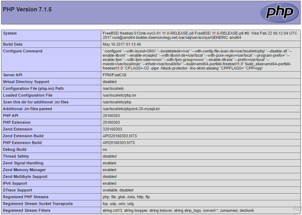Select the 'no' Debug Build value
Viewport: 302px width, 215px height.
click(x=105, y=149)
